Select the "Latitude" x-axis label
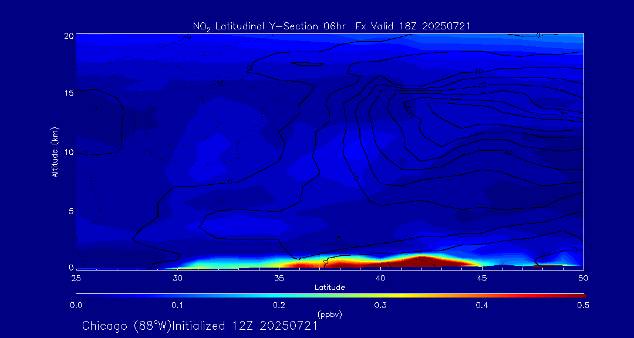 [x=329, y=288]
